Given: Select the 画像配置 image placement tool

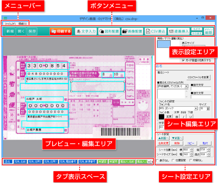Looking at the screenshot, I should [132, 31].
